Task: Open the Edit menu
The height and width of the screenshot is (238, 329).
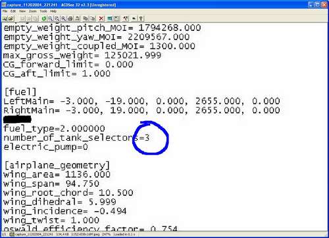Action: tap(13, 11)
